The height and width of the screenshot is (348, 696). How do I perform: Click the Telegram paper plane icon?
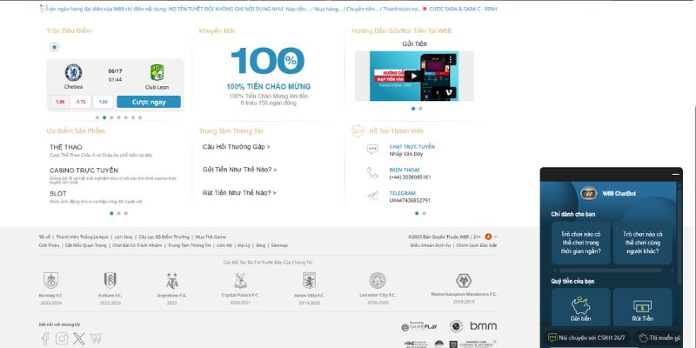click(373, 196)
